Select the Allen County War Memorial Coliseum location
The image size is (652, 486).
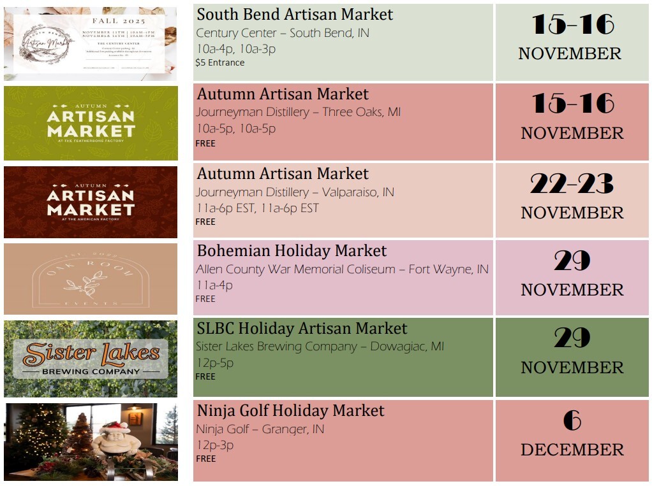pyautogui.click(x=342, y=269)
